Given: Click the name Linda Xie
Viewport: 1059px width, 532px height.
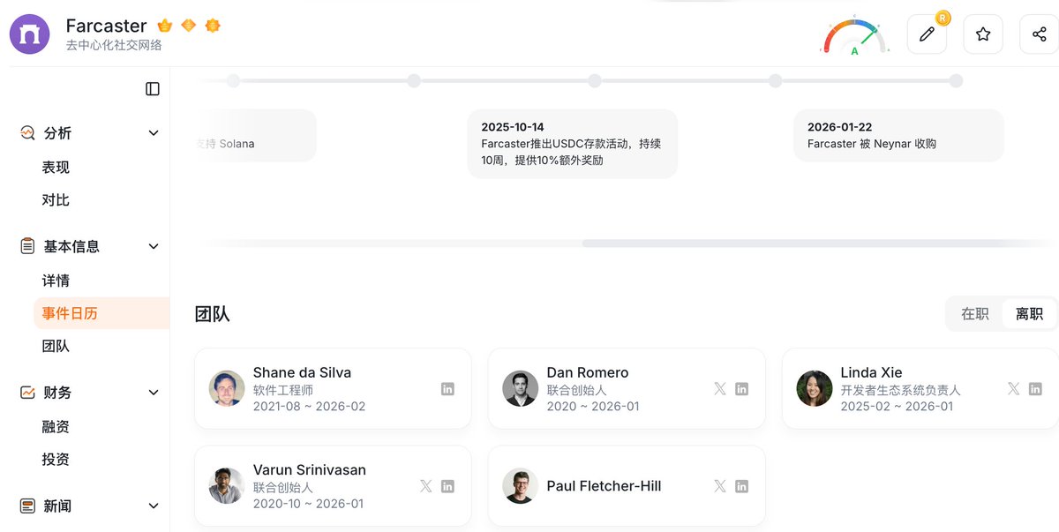Looking at the screenshot, I should (871, 372).
